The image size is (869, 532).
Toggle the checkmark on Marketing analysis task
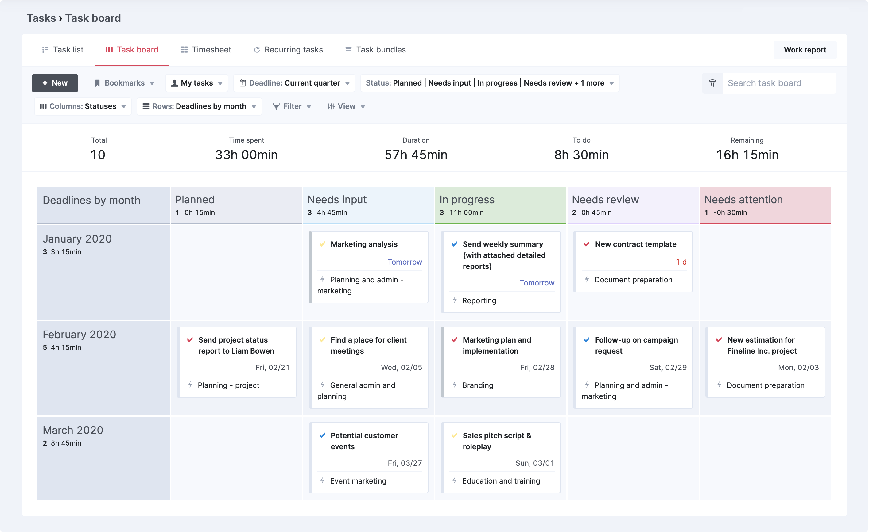pos(322,244)
